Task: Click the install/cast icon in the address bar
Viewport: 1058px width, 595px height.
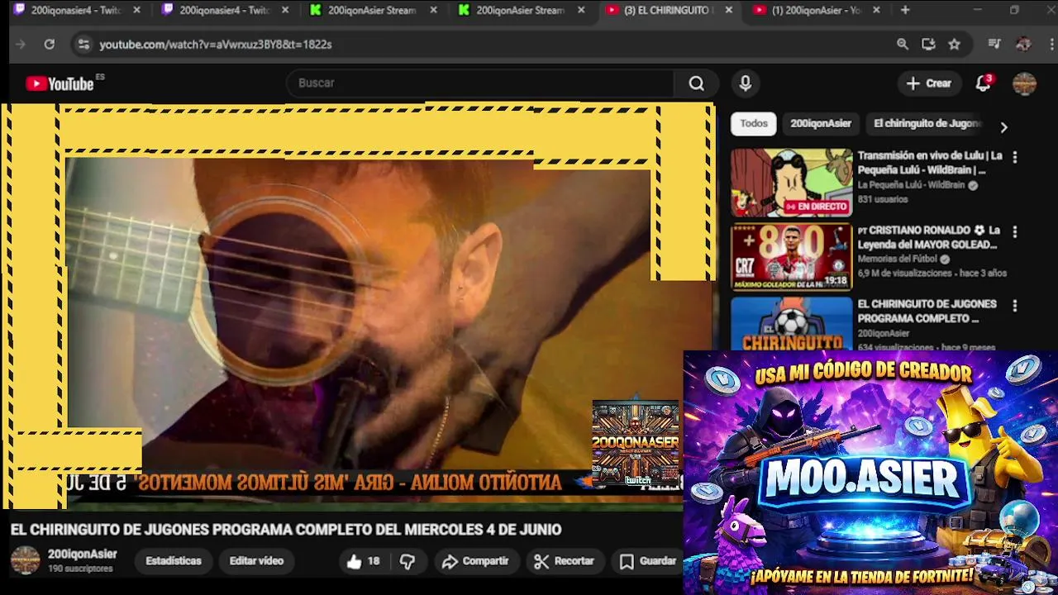Action: click(928, 45)
